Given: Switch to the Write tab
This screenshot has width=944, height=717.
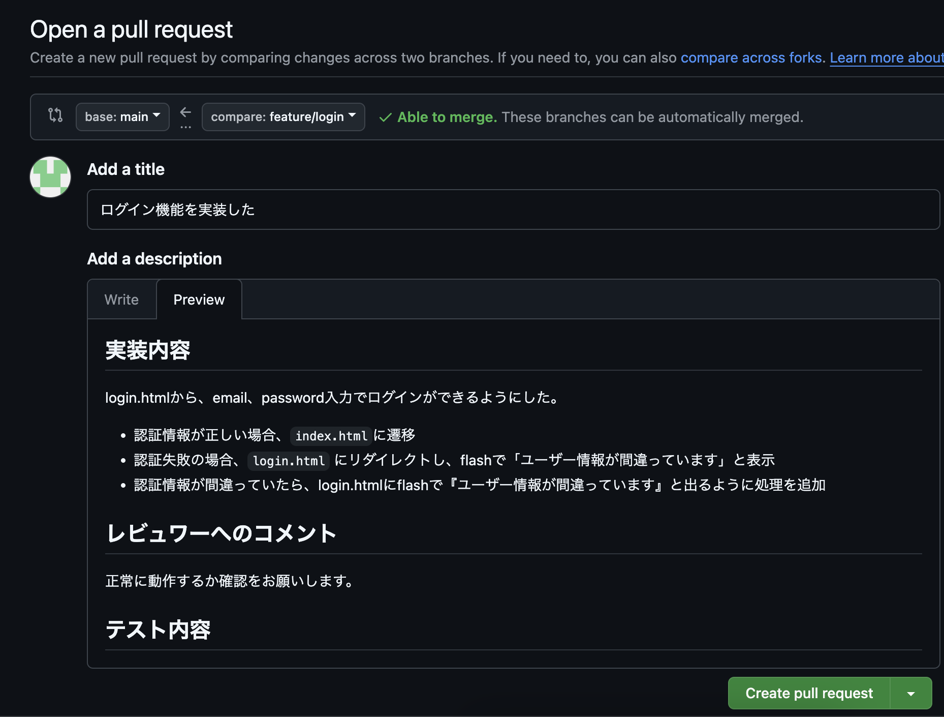Looking at the screenshot, I should pyautogui.click(x=121, y=299).
